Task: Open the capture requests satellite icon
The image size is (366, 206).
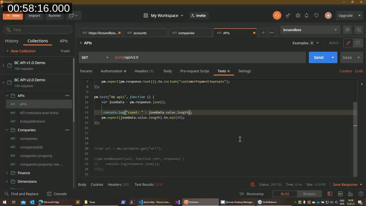Action: (x=288, y=15)
